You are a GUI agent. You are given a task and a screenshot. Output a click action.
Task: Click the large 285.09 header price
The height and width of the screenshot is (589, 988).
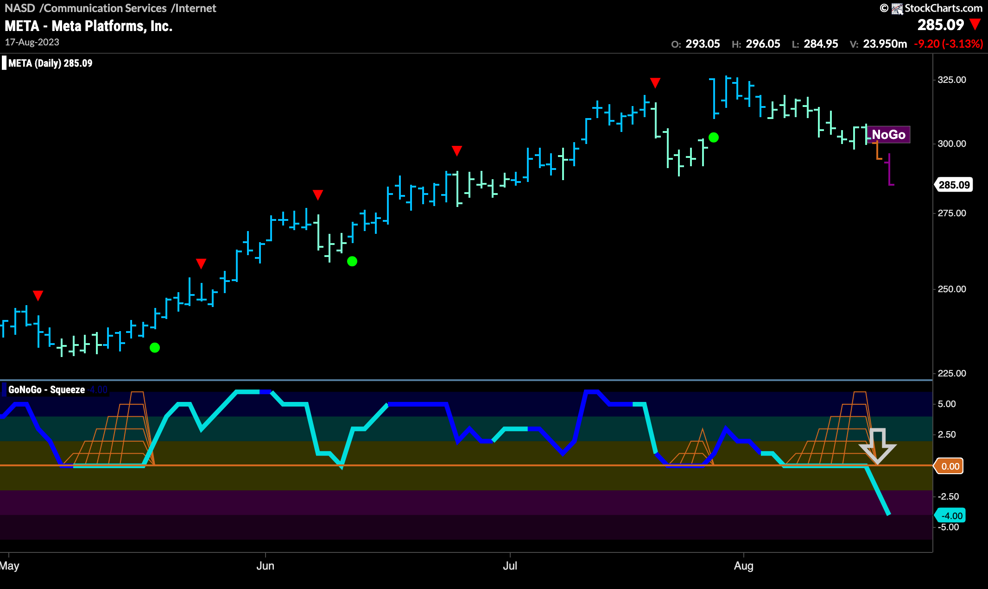(940, 25)
